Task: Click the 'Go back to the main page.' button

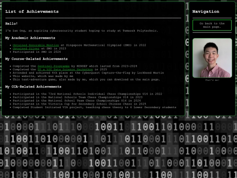Action: pyautogui.click(x=212, y=25)
